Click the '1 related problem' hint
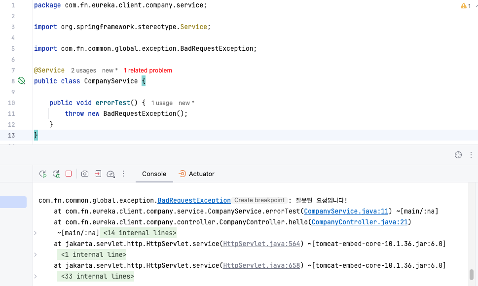This screenshot has width=478, height=286. (x=148, y=71)
